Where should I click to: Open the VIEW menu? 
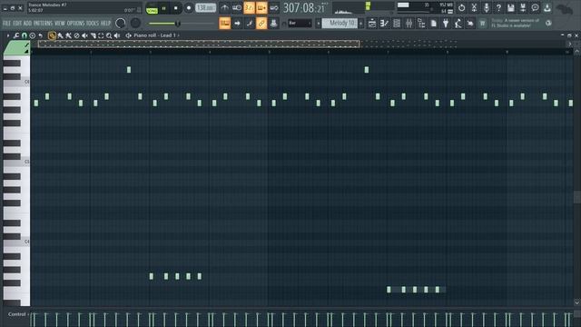tap(59, 24)
